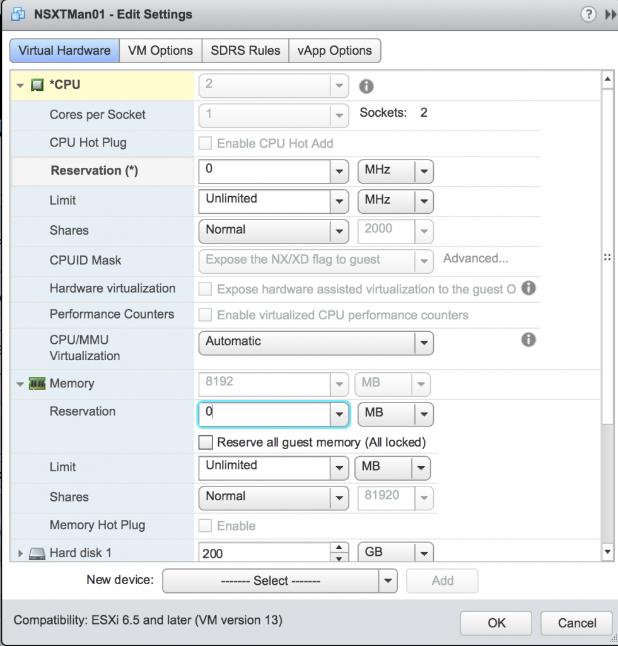The image size is (618, 646).
Task: Open the CPU count dropdown
Action: (339, 86)
